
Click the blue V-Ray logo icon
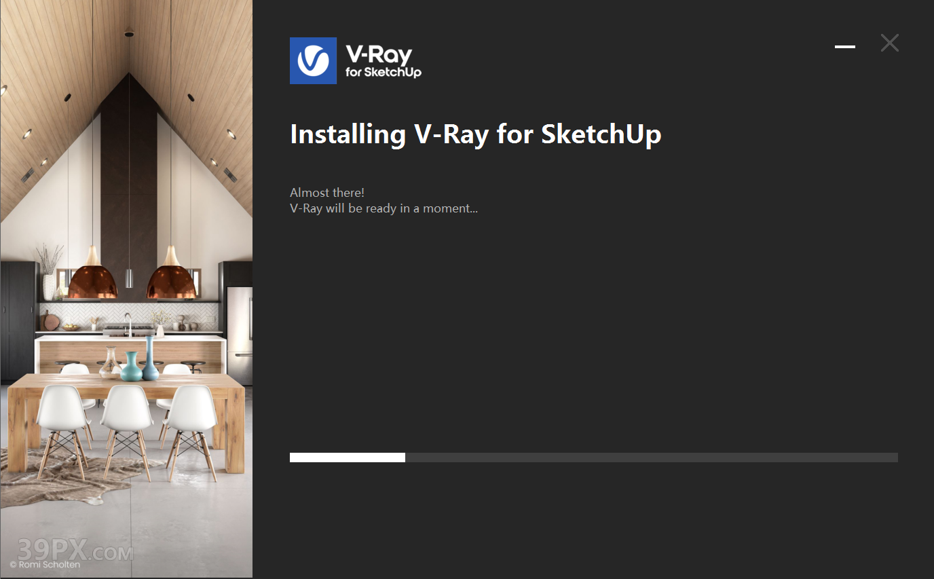(313, 60)
